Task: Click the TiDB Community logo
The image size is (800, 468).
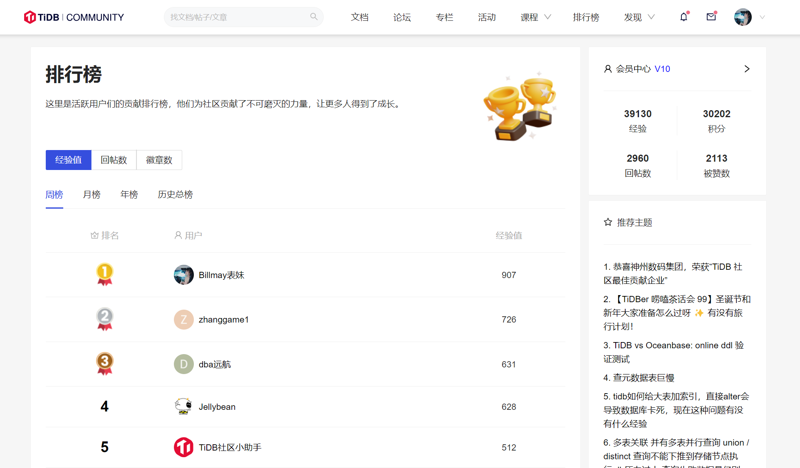Action: coord(74,17)
